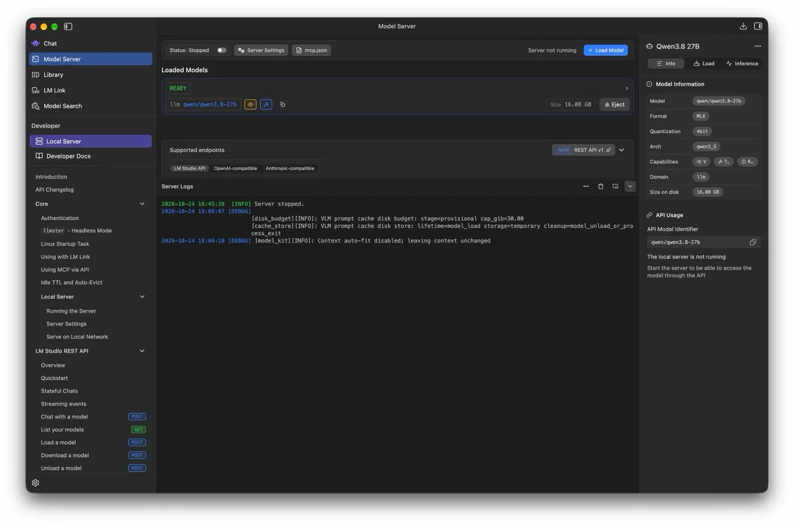Screen dimensions: 794x527
Task: Open Server Settings
Action: coord(261,50)
